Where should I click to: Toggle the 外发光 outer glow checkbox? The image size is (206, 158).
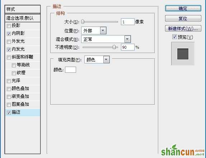[9, 42]
